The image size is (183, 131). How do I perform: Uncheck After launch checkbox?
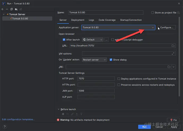64,40
